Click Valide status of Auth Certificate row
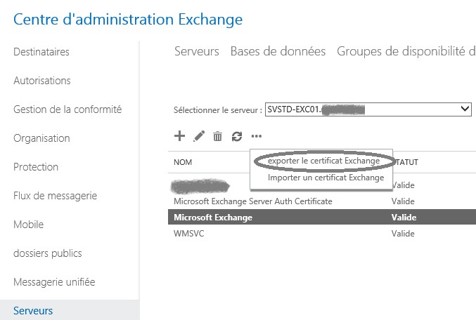476x320 pixels. (403, 201)
